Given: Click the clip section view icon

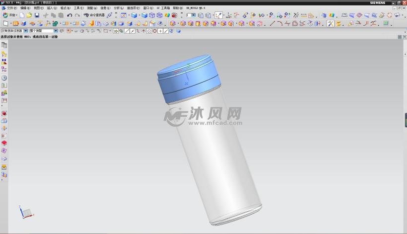Looking at the screenshot, I should 174,15.
